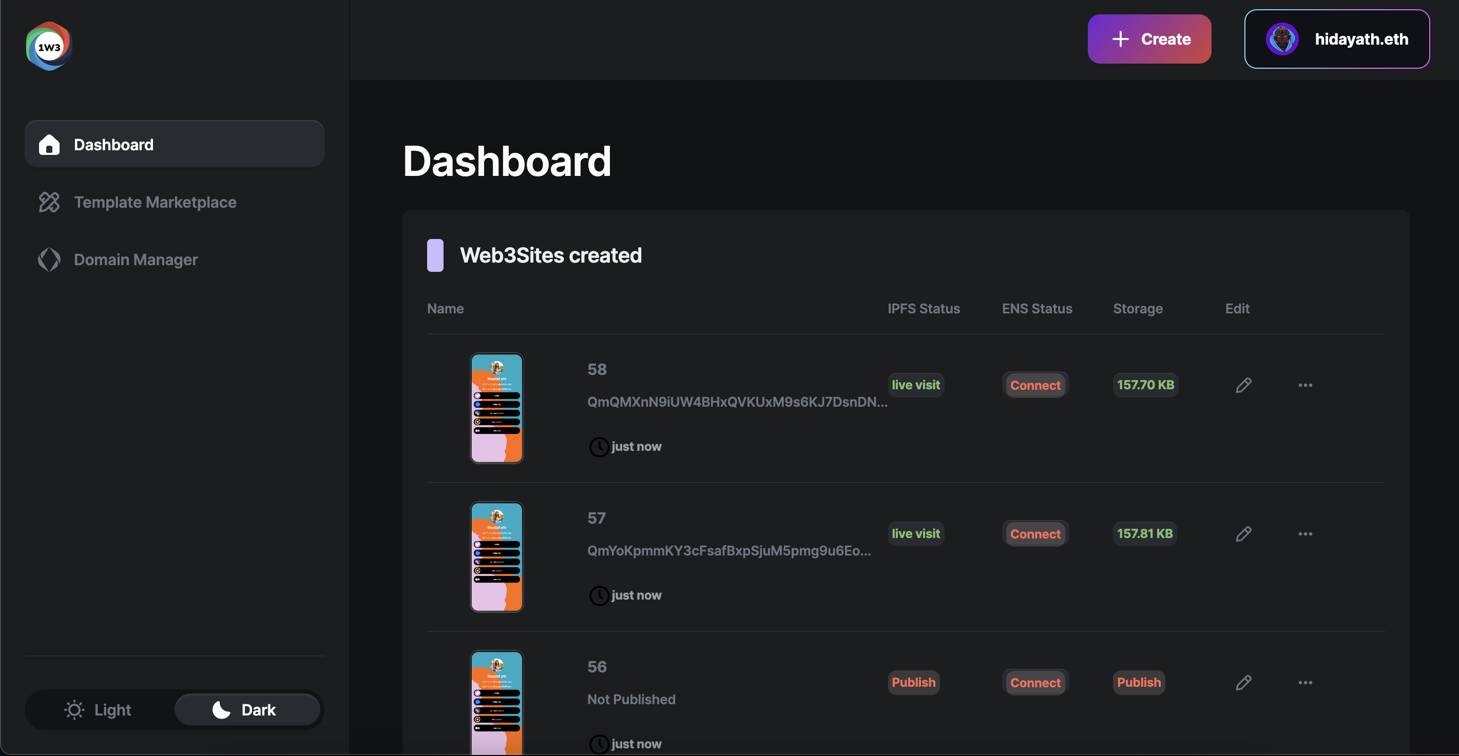
Task: Click Connect ENS for site 57
Action: 1035,534
